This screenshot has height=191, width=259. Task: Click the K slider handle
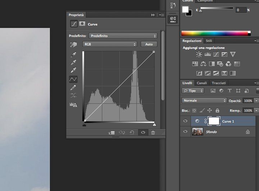coord(200,11)
